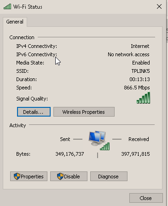168x206 pixels.
Task: Click the 'Media State:' label
Action: point(30,63)
